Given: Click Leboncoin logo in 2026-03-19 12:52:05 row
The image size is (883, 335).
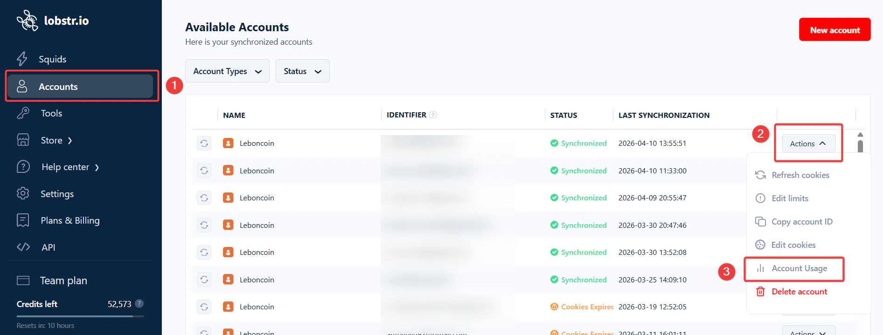Looking at the screenshot, I should (x=228, y=307).
